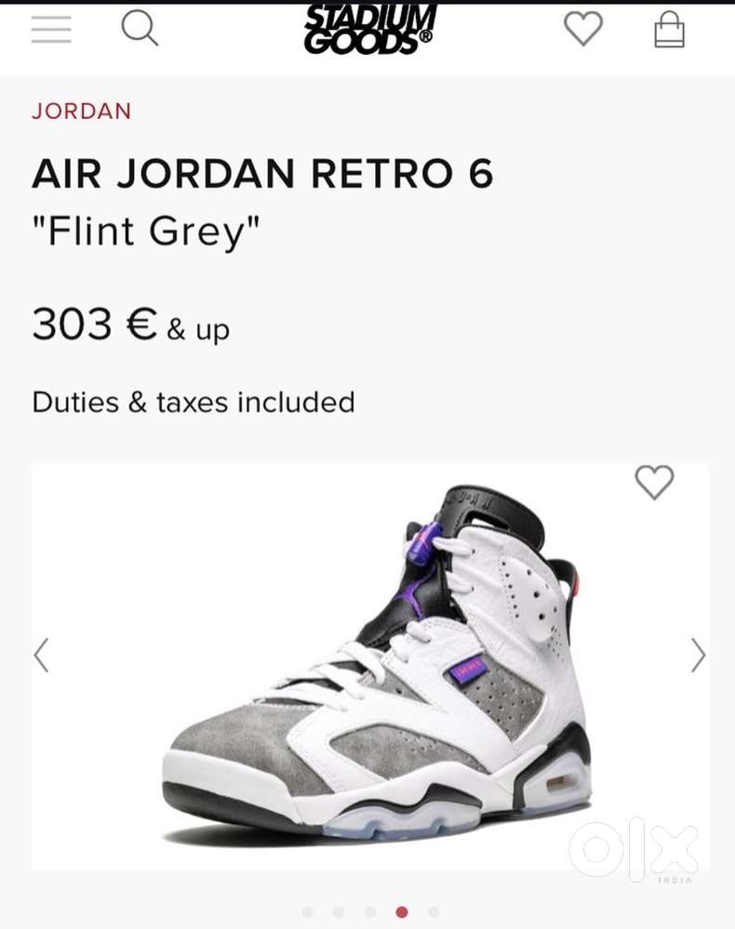Open the JORDAN brand link
Viewport: 735px width, 929px height.
click(x=82, y=112)
